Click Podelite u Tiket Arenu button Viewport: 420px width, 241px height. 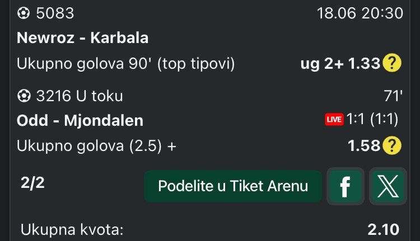click(x=233, y=186)
